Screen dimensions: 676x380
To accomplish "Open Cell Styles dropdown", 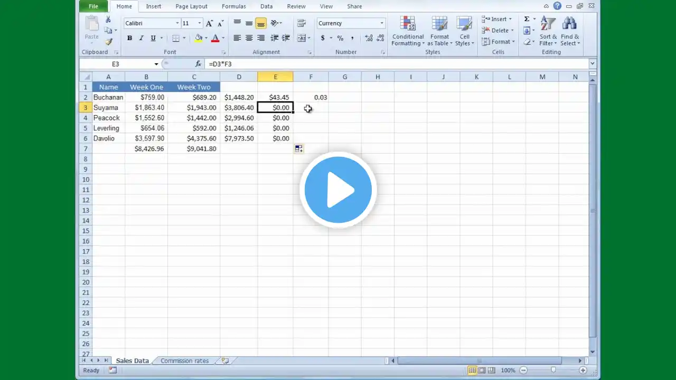I will [x=465, y=31].
